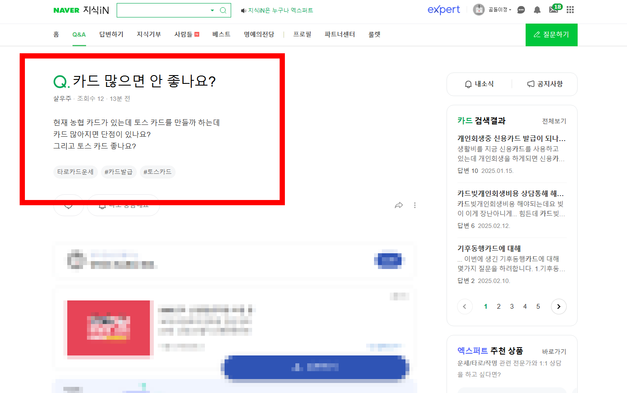Viewport: 627px width, 393px height.
Task: Open result 카드빚개인회생비용 상담통해 해...
Action: tap(512, 193)
